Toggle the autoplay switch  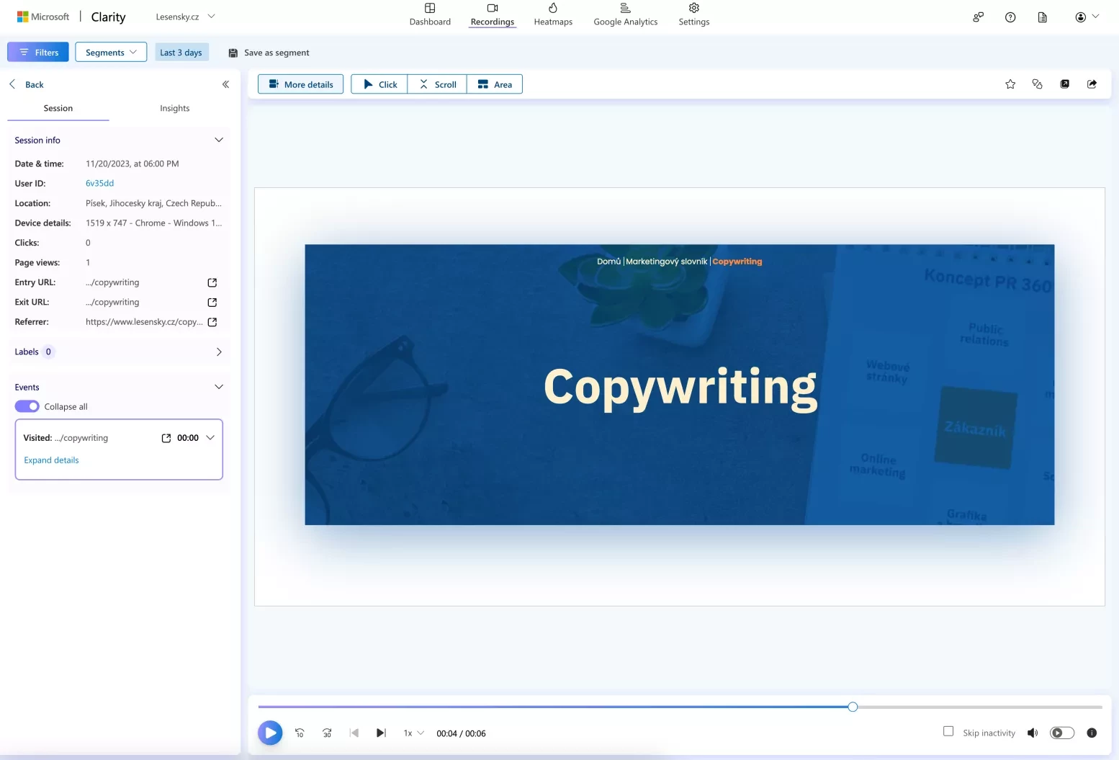coord(1062,733)
